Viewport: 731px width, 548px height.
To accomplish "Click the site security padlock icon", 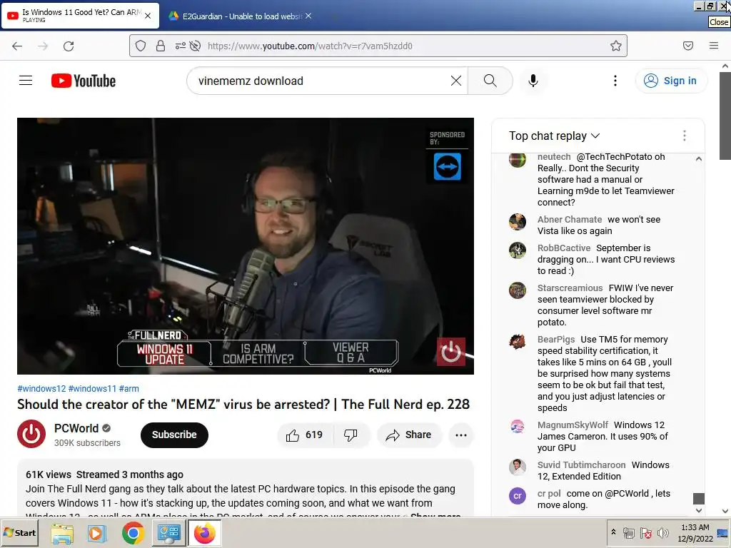I will (x=161, y=46).
